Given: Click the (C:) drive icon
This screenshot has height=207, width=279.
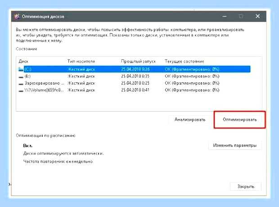Looking at the screenshot, I should point(21,69).
